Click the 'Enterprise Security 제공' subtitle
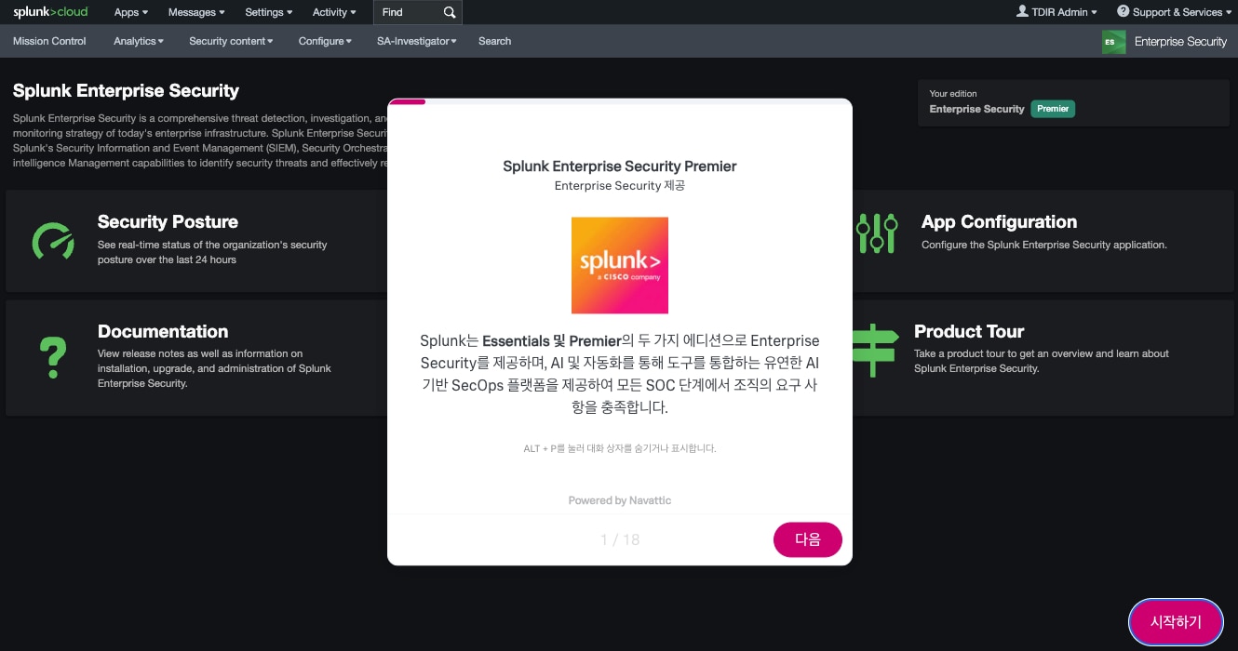Screen dimensions: 1238x651 [x=620, y=186]
